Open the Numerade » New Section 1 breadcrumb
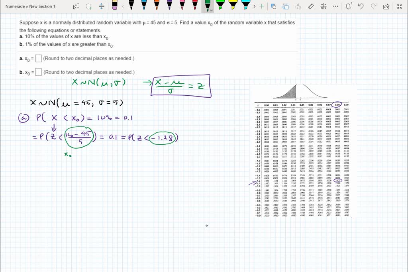This screenshot has width=408, height=272. [x=31, y=6]
